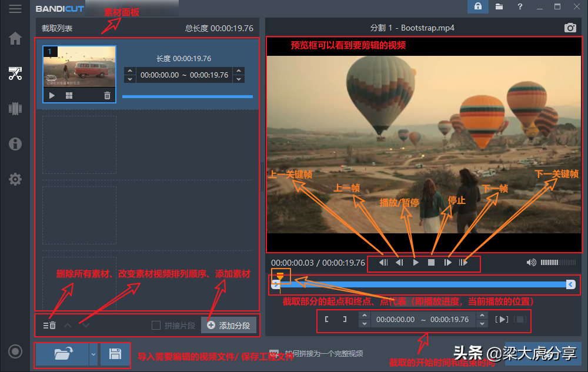This screenshot has width=588, height=372.
Task: Click the 添加分段 button
Action: 229,325
